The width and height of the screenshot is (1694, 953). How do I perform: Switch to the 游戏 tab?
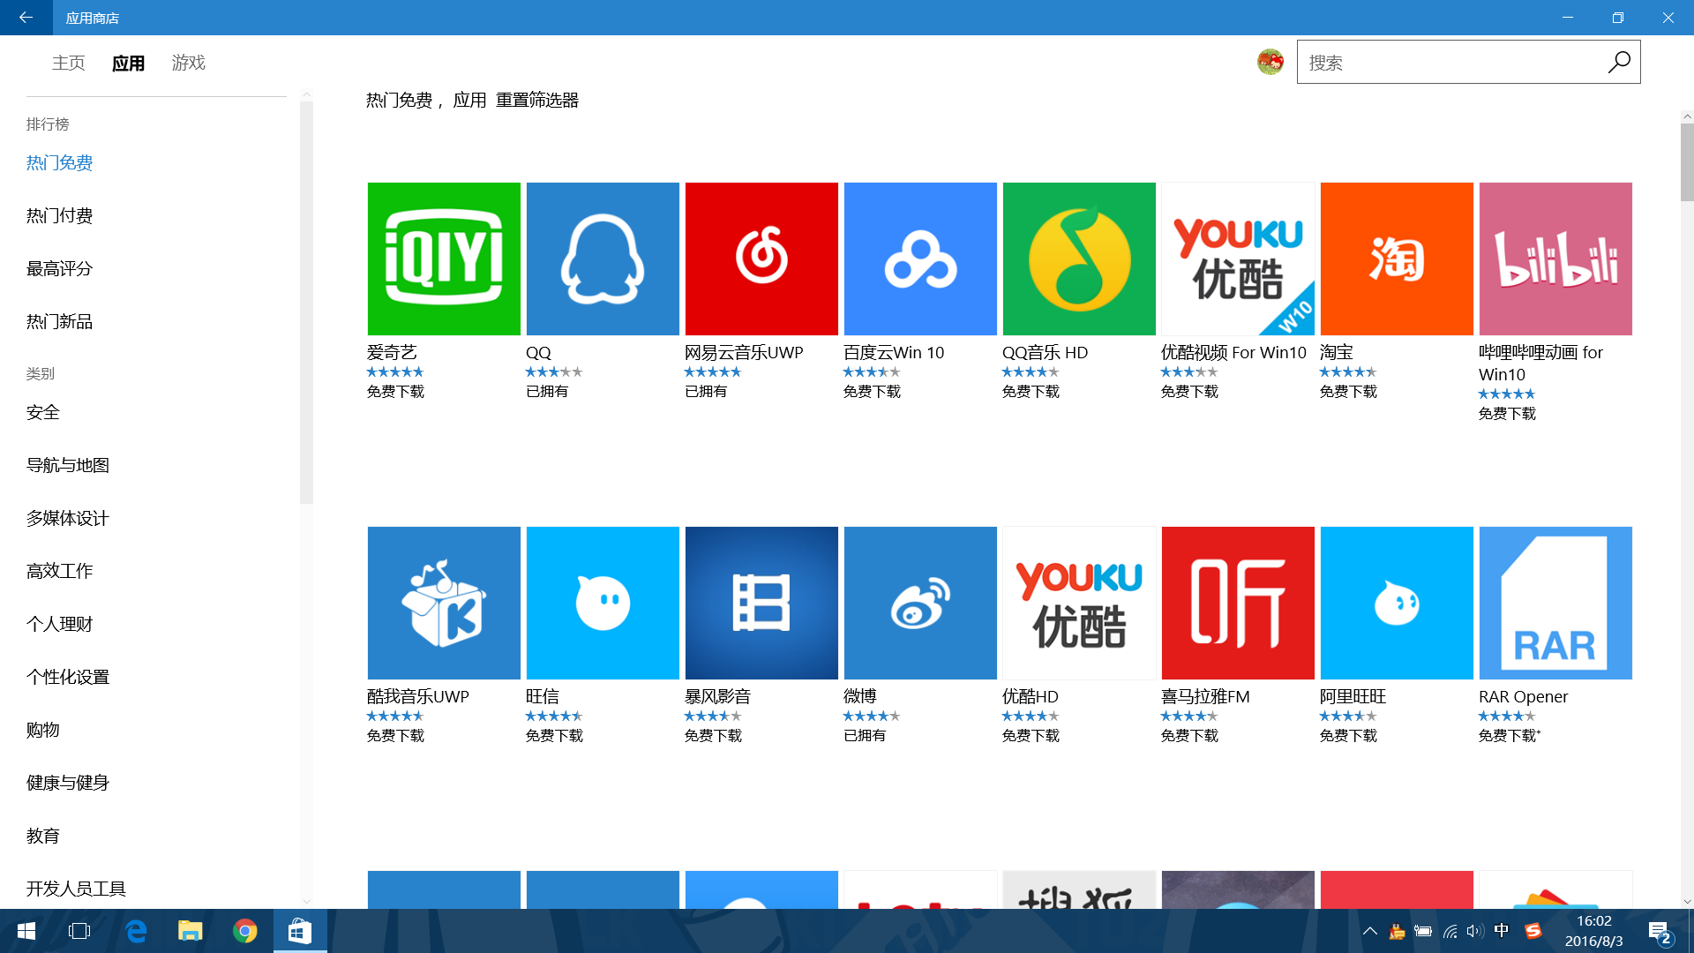[x=188, y=63]
